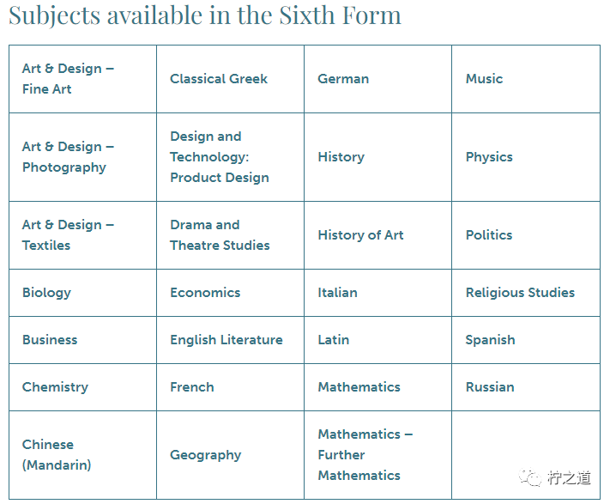Choose the Russian subject

click(490, 387)
